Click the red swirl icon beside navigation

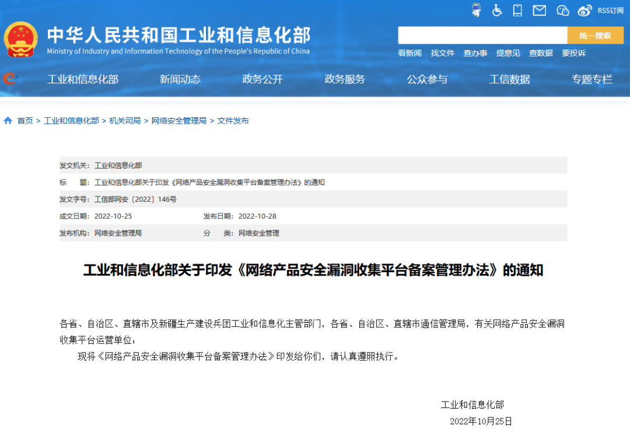point(10,78)
